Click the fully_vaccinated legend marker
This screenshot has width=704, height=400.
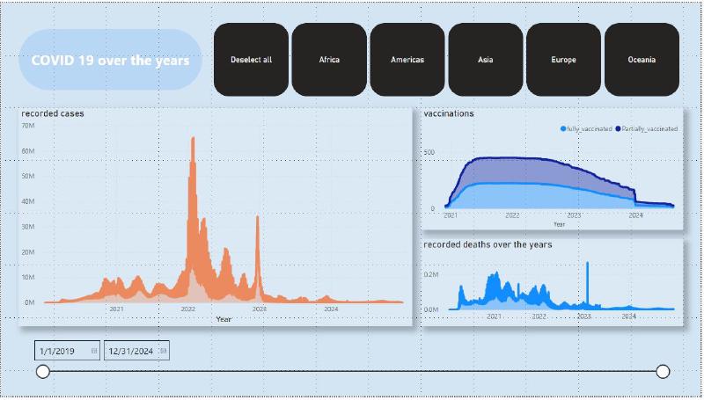pyautogui.click(x=563, y=128)
